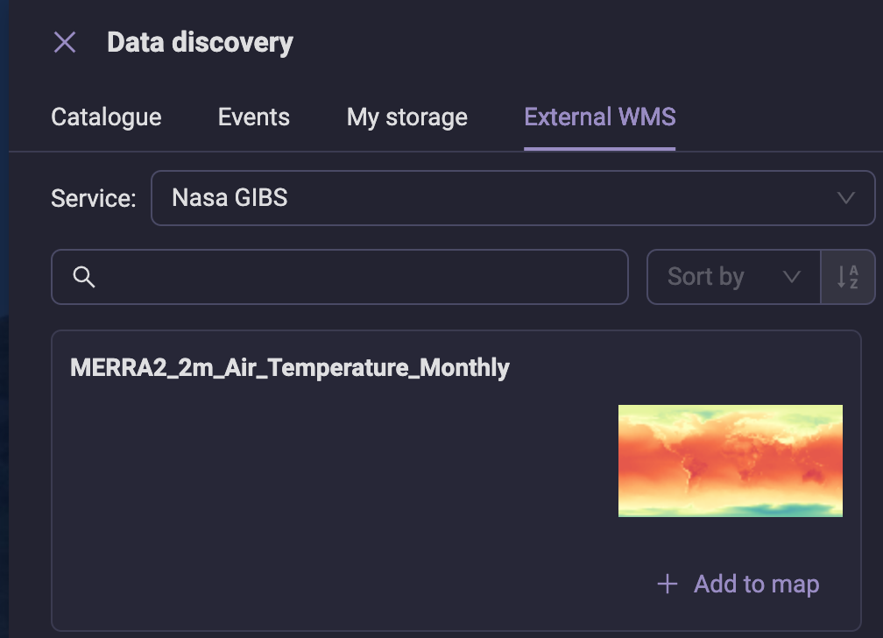Click the Nasa GIBS text in selector
This screenshot has width=883, height=638.
coord(230,198)
